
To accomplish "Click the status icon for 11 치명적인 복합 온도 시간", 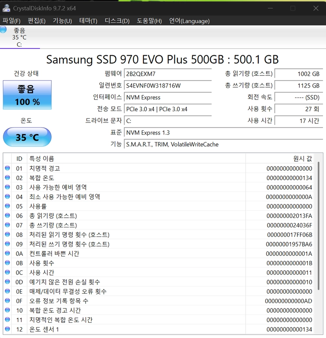I will tap(7, 319).
